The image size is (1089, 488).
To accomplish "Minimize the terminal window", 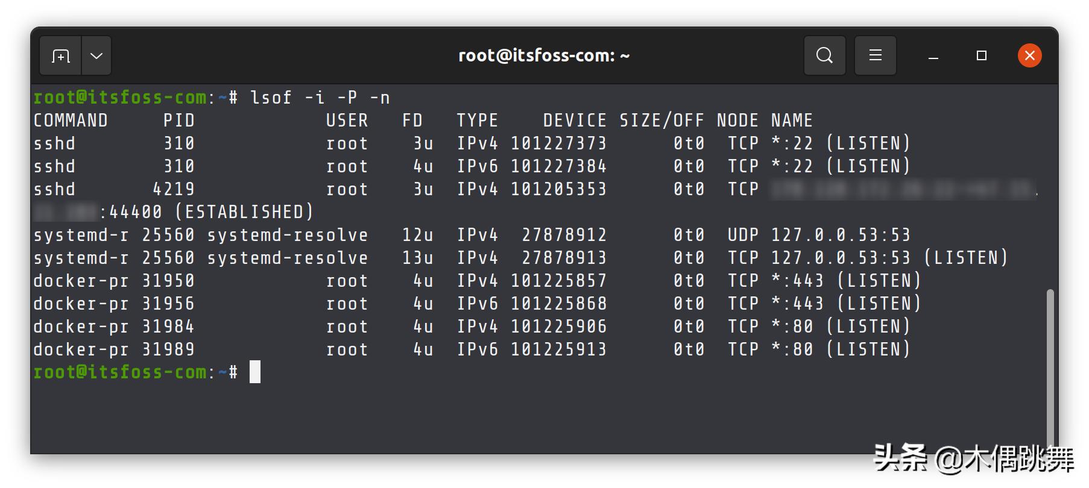I will coord(933,57).
